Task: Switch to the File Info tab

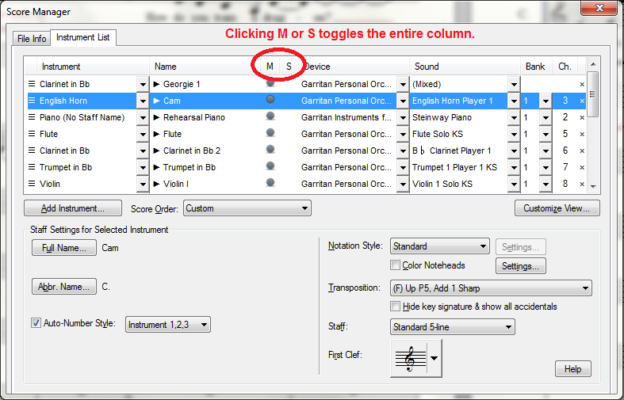Action: [x=32, y=39]
